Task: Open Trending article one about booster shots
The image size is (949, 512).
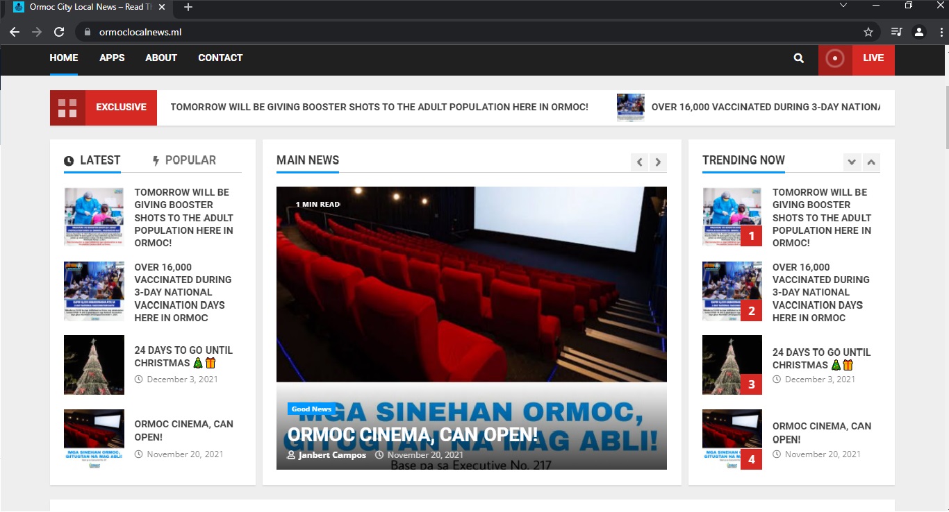Action: coord(822,218)
